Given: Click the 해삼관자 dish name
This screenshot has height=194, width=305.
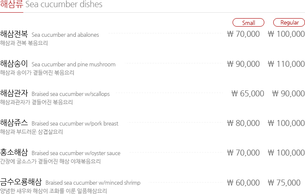Looking at the screenshot, I should [x=14, y=93].
